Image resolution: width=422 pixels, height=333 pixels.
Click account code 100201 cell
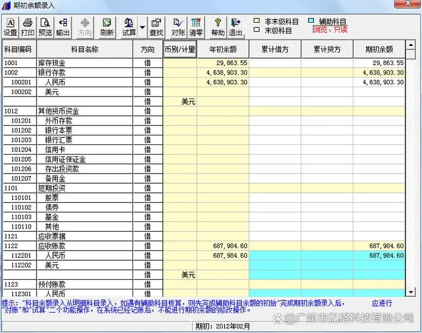pyautogui.click(x=20, y=82)
